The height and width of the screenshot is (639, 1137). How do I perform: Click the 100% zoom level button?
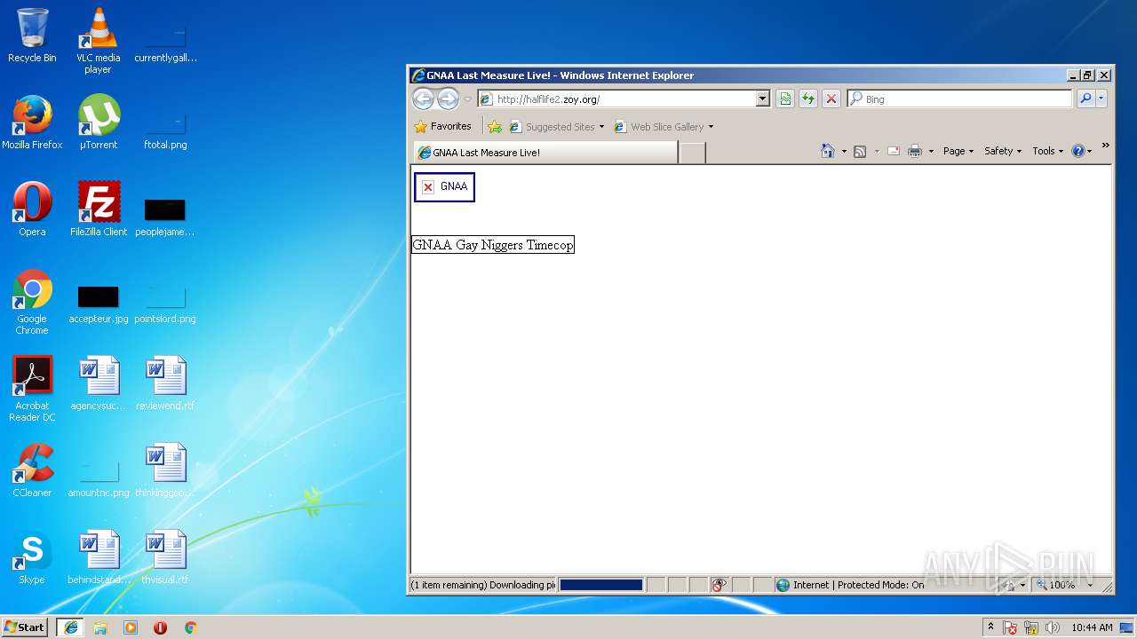pyautogui.click(x=1056, y=585)
